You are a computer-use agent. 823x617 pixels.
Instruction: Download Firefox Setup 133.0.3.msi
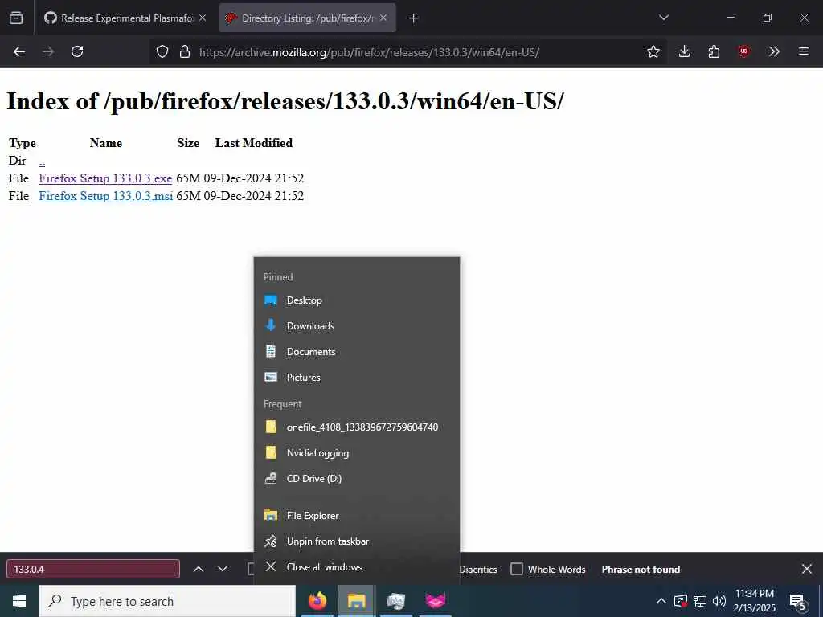click(105, 196)
